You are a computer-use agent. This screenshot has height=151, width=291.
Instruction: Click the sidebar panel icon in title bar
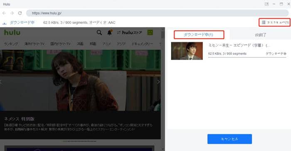(267, 4)
